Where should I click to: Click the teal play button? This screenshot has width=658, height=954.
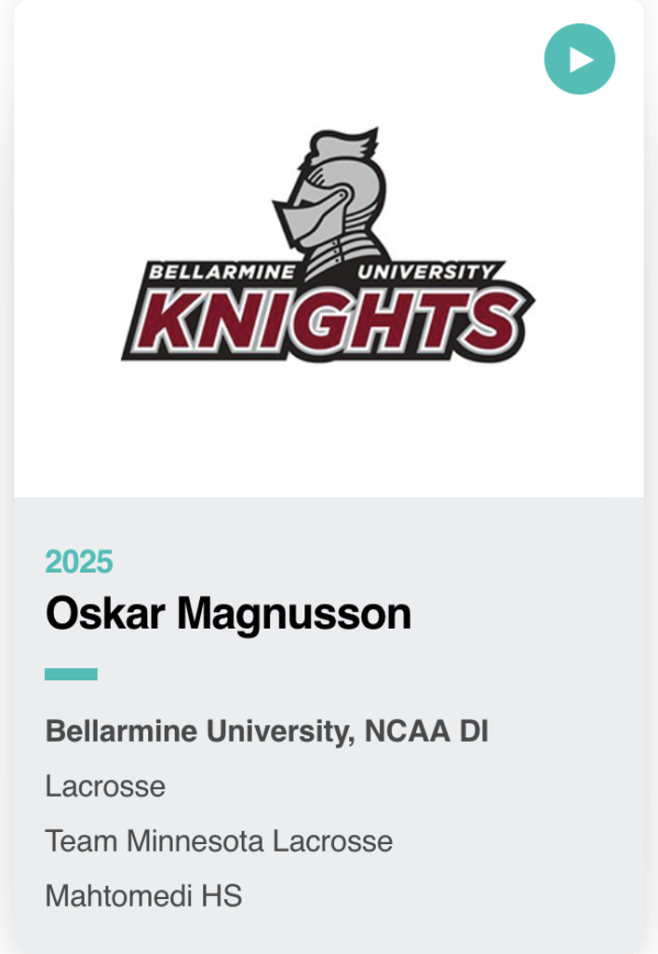click(x=579, y=60)
